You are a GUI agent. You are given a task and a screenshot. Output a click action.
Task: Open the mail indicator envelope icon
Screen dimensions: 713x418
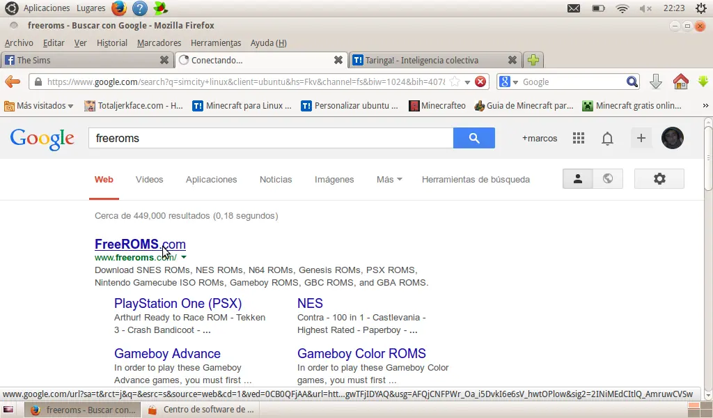[574, 8]
